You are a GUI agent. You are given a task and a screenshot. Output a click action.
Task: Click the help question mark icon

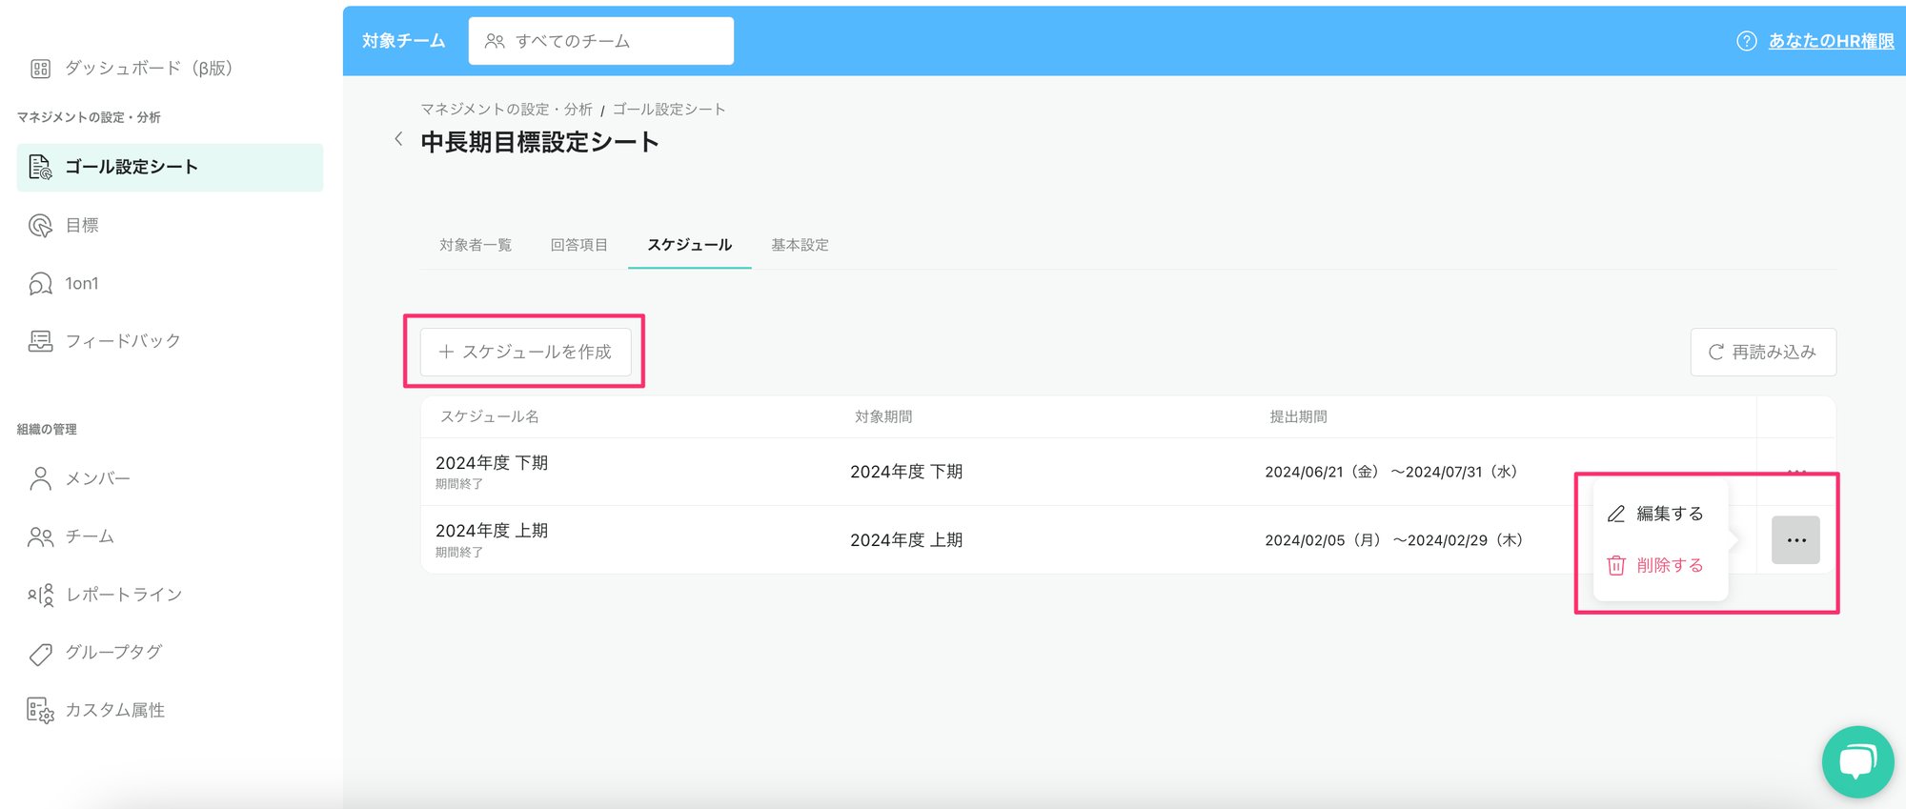click(x=1746, y=41)
